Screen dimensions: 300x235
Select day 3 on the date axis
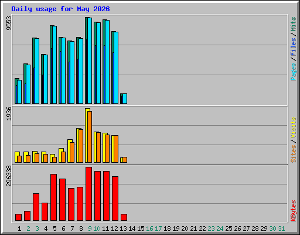tap(37, 229)
